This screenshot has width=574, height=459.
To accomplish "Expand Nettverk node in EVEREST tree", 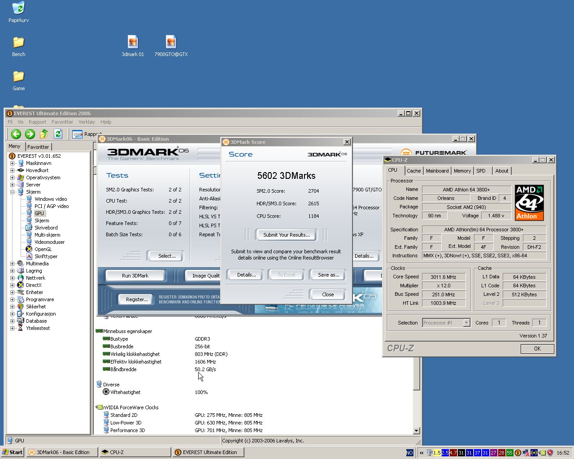I will click(x=12, y=278).
